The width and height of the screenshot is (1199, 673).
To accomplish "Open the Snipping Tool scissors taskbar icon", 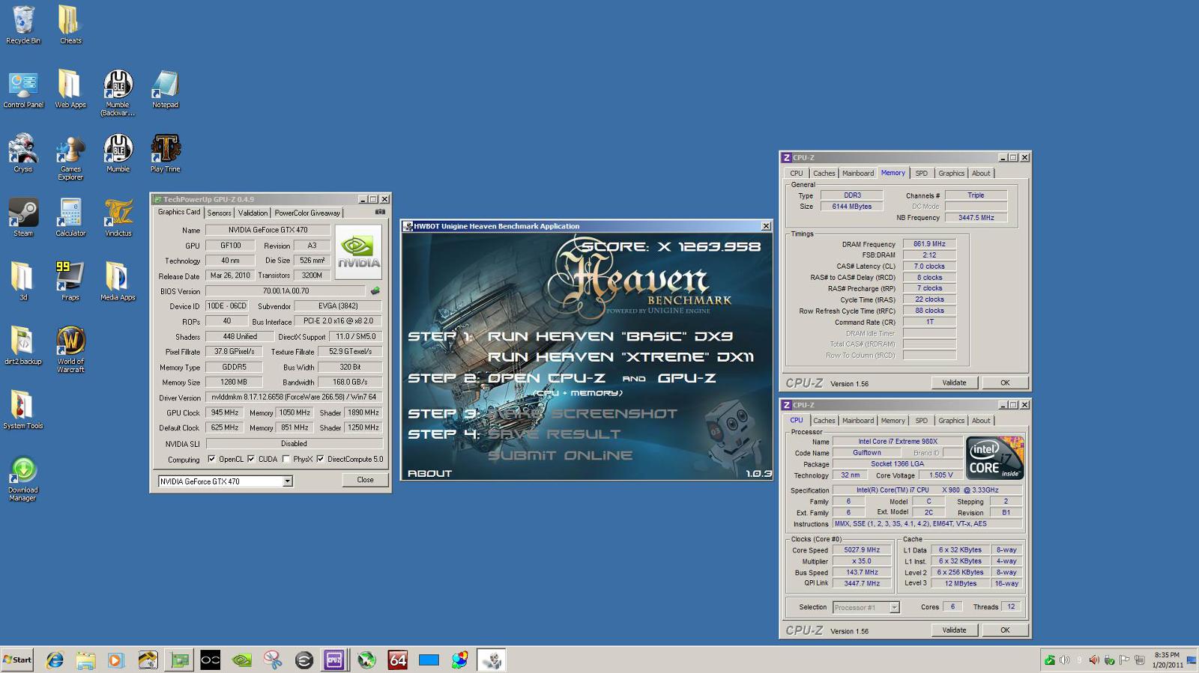I will (x=273, y=660).
